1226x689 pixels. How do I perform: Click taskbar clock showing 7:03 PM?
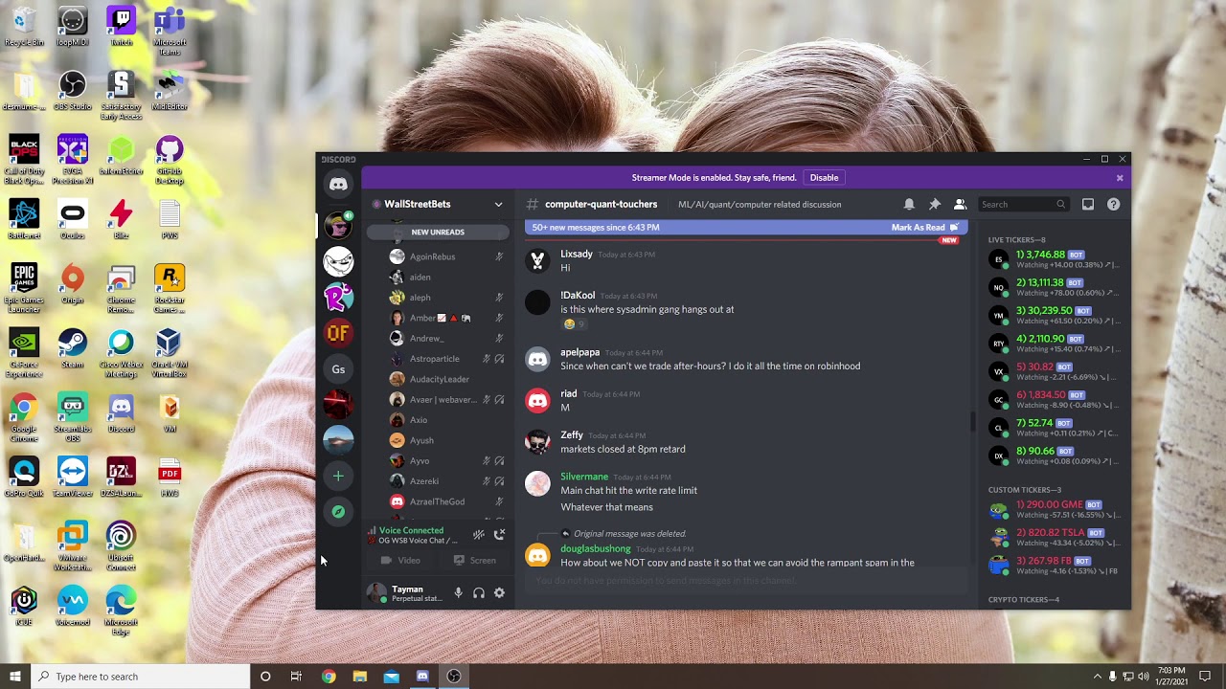1170,677
